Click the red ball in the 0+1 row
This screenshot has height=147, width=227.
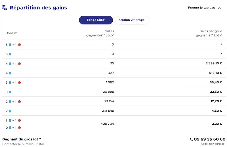[19, 128]
